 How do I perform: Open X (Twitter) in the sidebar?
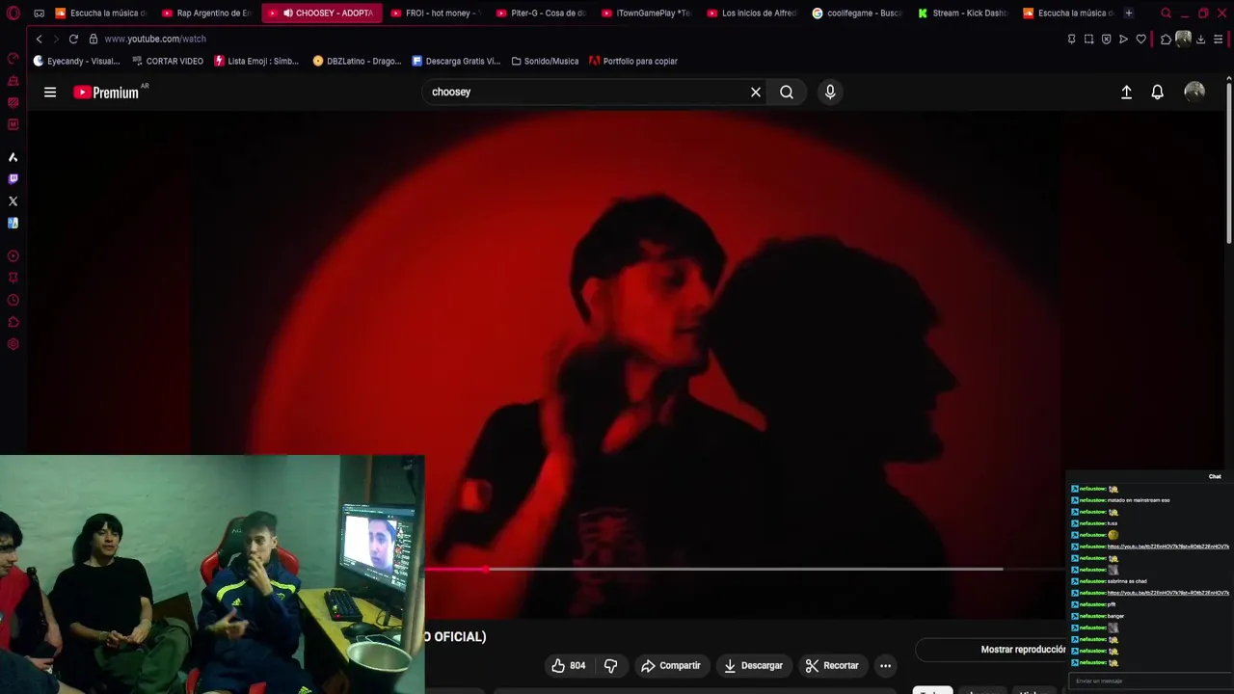coord(13,201)
